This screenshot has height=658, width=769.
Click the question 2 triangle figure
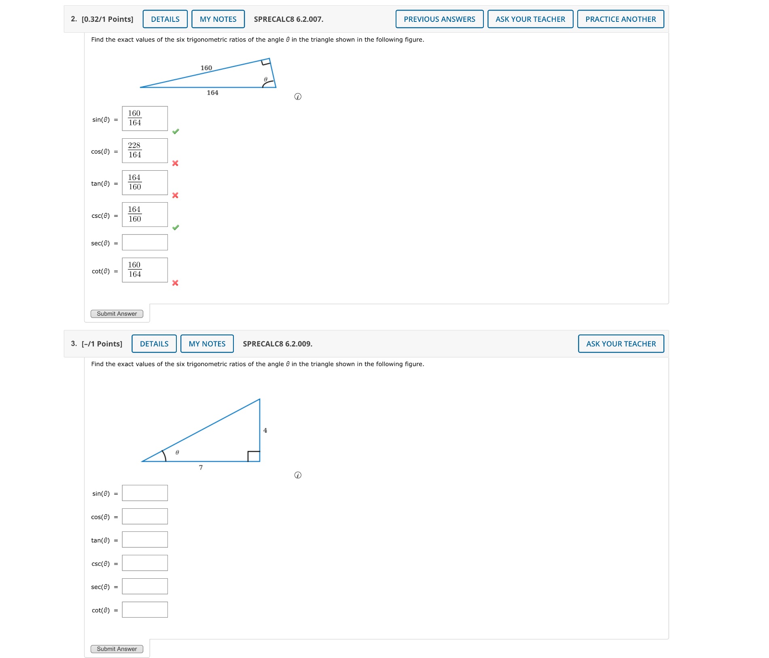point(208,77)
